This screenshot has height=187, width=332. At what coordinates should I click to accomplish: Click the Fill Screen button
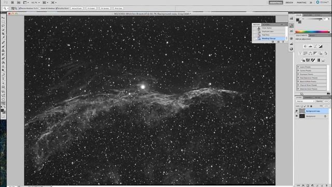[105, 8]
